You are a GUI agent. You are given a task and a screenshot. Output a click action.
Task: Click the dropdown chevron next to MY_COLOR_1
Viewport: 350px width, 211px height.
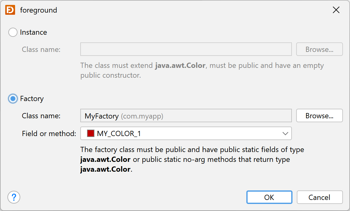[x=285, y=134]
